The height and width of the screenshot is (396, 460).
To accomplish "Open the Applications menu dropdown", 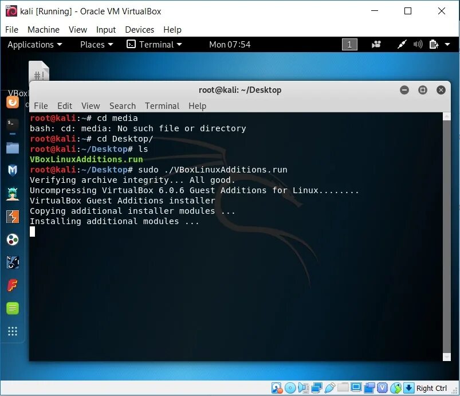I will coord(35,45).
